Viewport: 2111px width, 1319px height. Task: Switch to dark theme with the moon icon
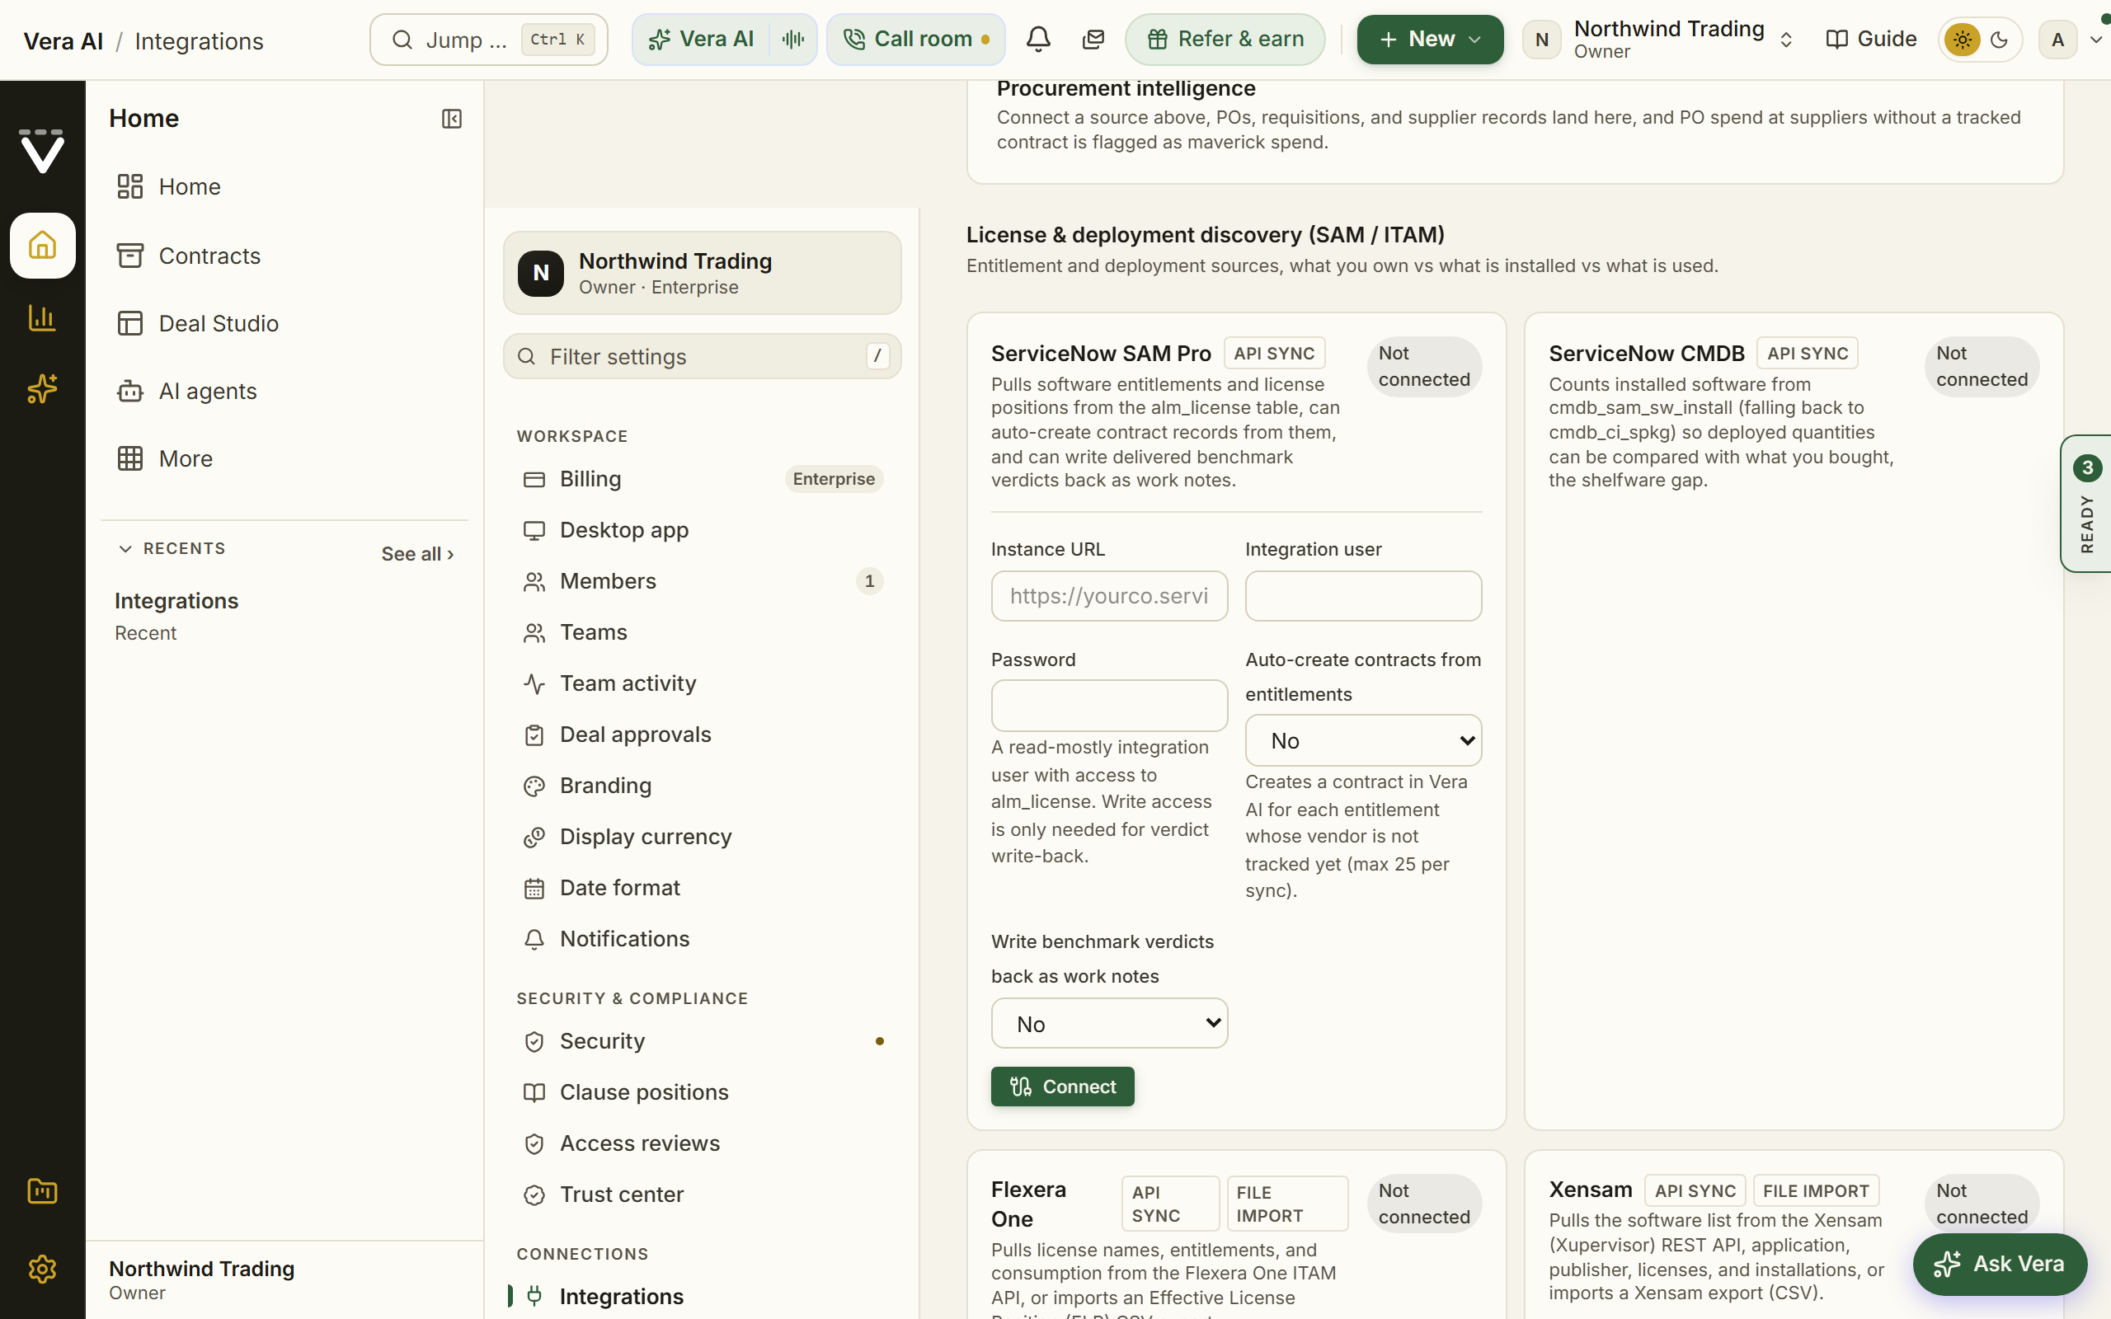click(x=2000, y=40)
